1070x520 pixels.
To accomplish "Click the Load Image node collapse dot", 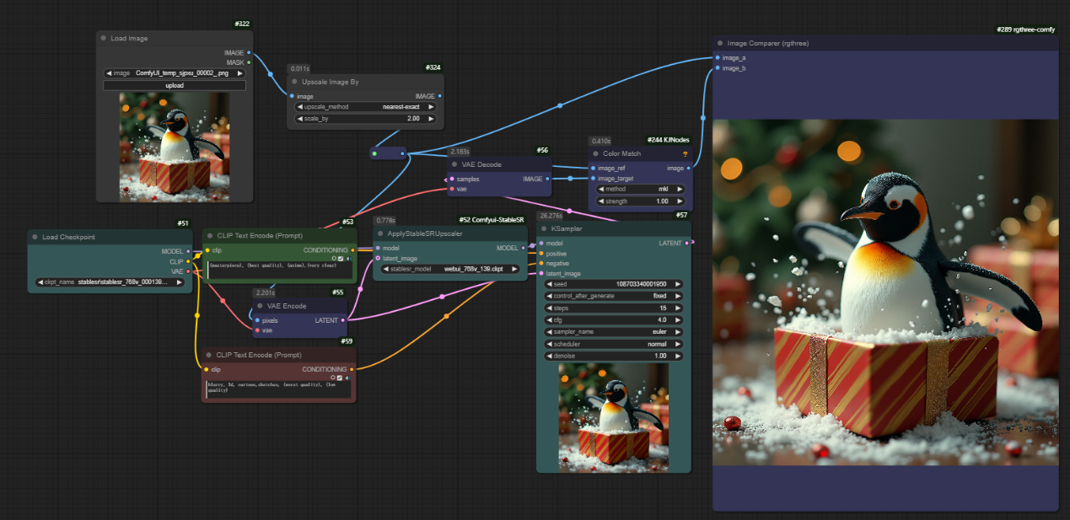I will pos(103,38).
